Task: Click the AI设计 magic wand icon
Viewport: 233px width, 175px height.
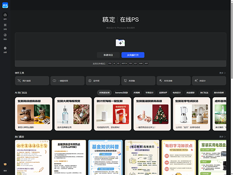Action: coord(196,81)
